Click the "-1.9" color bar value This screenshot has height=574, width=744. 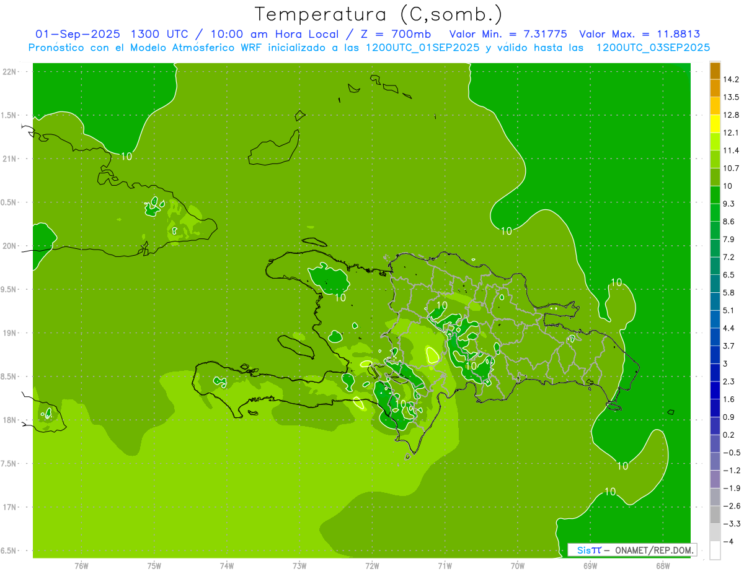tap(732, 488)
